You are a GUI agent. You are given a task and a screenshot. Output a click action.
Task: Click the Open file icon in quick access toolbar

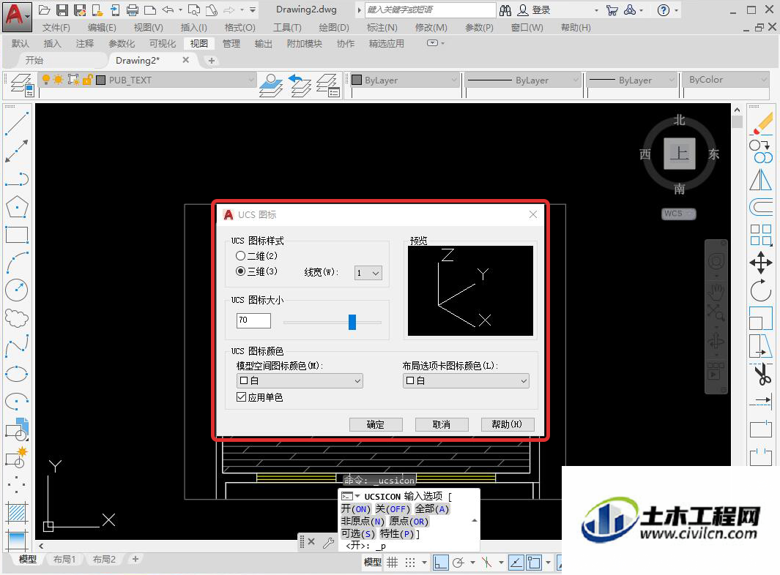pyautogui.click(x=45, y=10)
